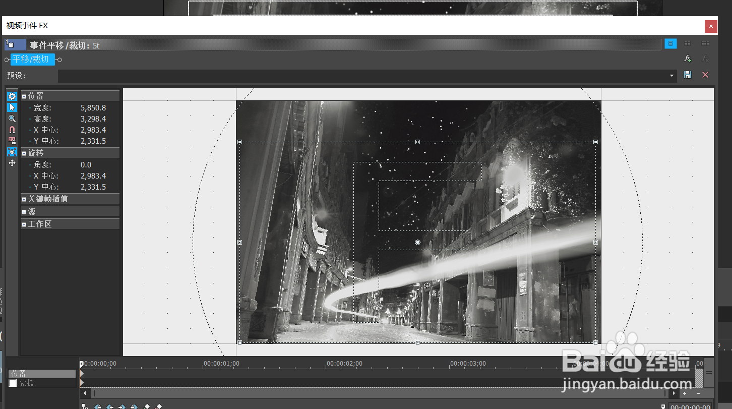The width and height of the screenshot is (732, 409).
Task: Click the crop center point handle
Action: 417,243
